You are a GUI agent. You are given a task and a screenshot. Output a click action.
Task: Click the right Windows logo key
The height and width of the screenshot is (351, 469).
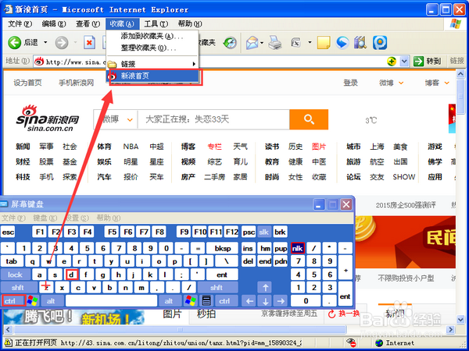pos(191,301)
